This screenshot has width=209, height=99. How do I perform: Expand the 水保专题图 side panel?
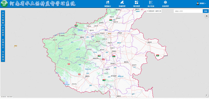[3, 18]
